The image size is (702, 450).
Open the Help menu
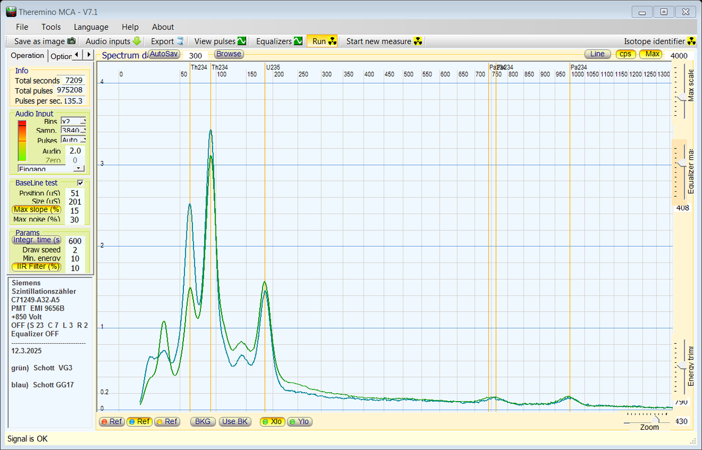click(130, 27)
